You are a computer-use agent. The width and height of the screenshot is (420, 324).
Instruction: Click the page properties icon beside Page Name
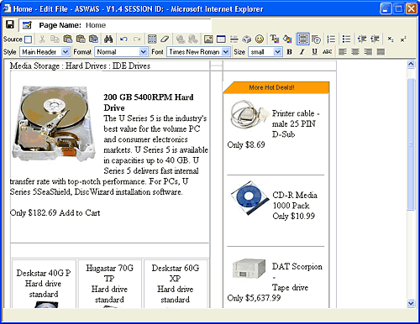tap(27, 25)
